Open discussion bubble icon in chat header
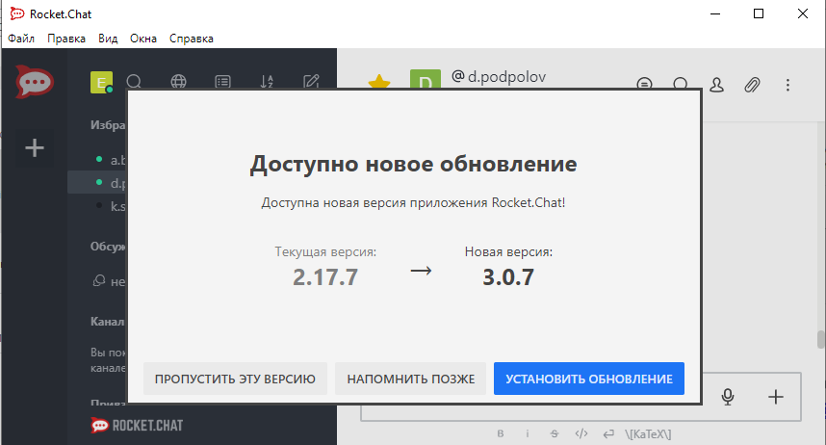This screenshot has width=826, height=445. (681, 83)
